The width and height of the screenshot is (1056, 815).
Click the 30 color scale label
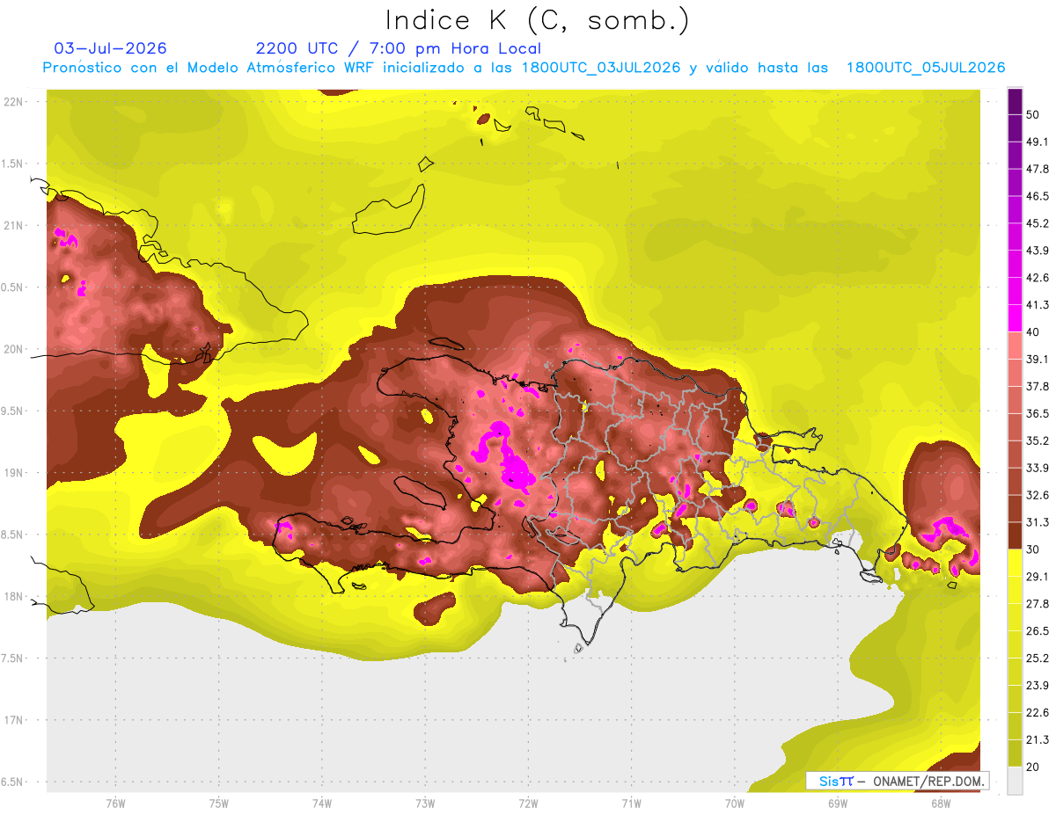(1032, 549)
